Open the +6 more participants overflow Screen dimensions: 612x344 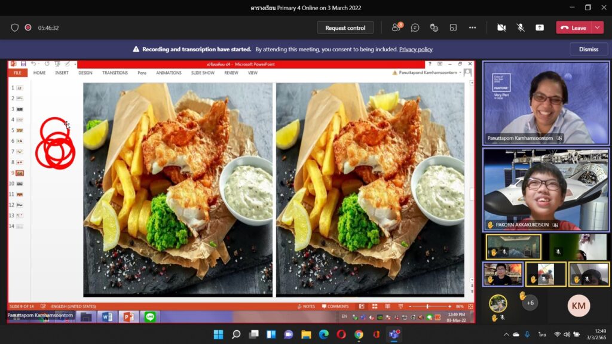[530, 303]
